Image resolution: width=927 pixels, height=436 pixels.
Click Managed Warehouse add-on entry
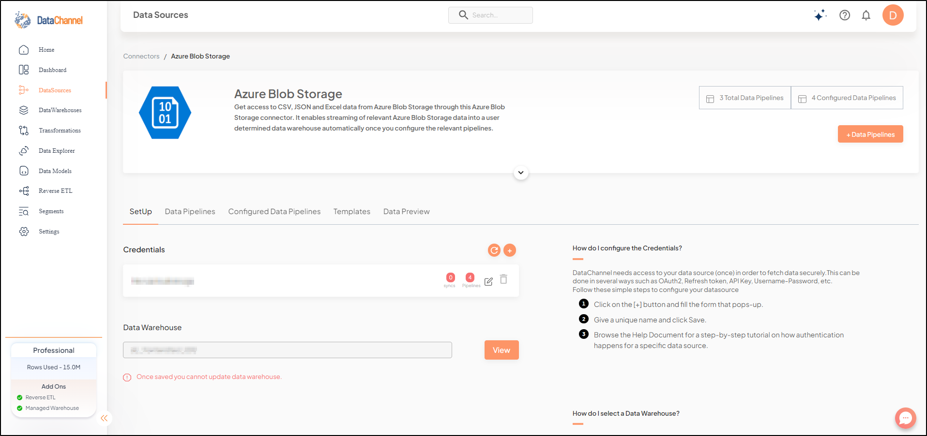point(48,408)
